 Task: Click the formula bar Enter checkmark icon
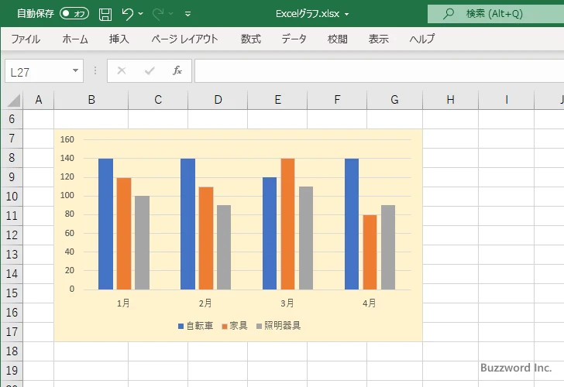point(150,70)
